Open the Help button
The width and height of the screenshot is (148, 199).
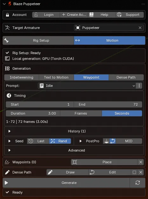(102, 15)
